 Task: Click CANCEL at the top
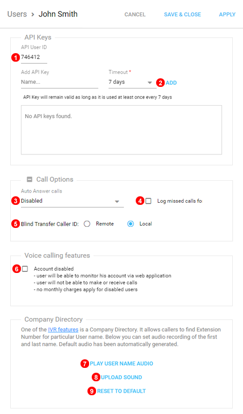coord(135,14)
